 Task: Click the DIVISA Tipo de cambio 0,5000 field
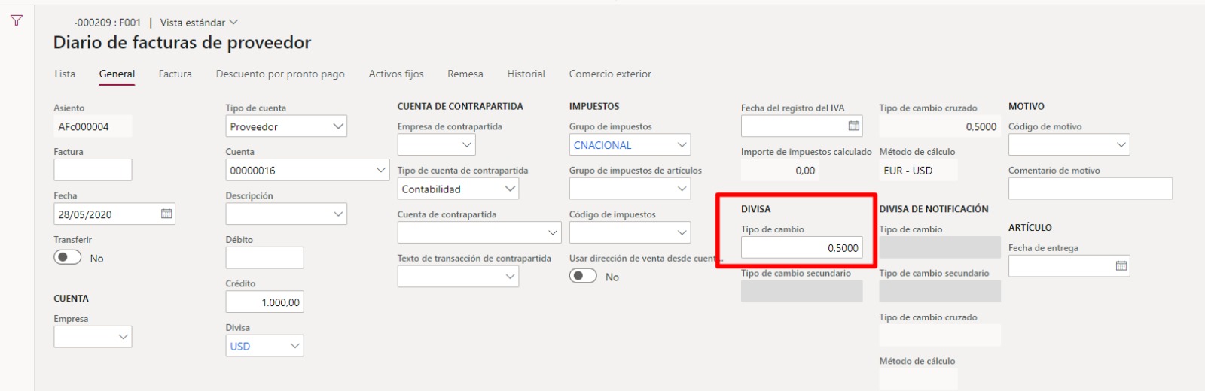pos(801,247)
